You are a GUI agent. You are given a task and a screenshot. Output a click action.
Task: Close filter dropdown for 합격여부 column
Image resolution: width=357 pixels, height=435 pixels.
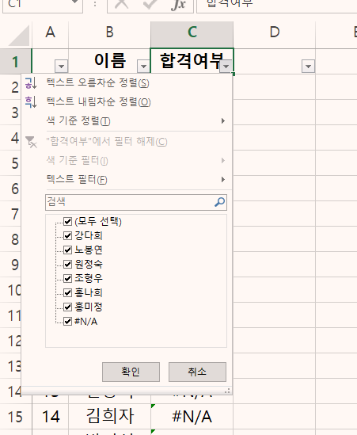point(226,67)
